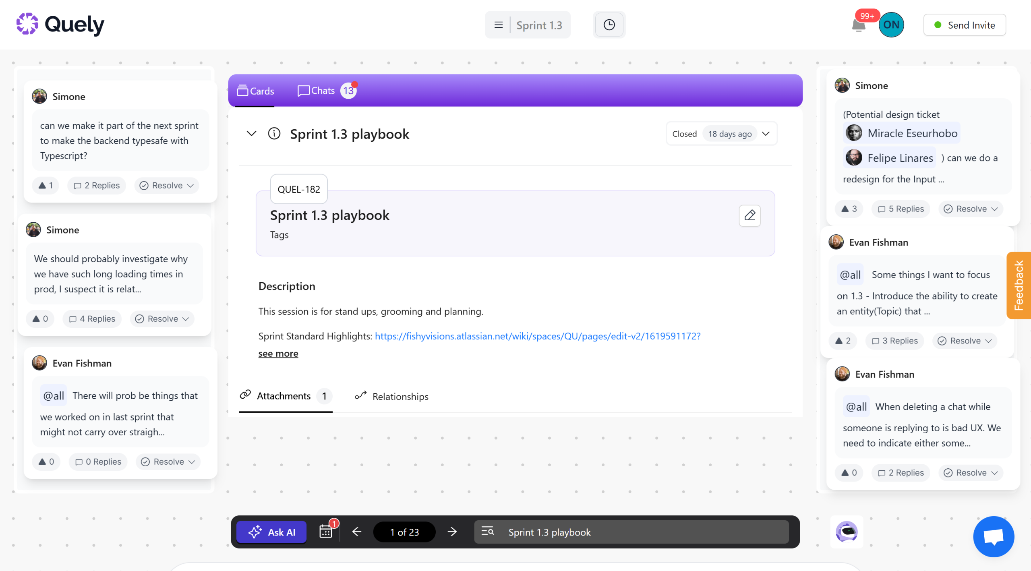
Task: Go to previous card with left arrow
Action: pyautogui.click(x=356, y=532)
